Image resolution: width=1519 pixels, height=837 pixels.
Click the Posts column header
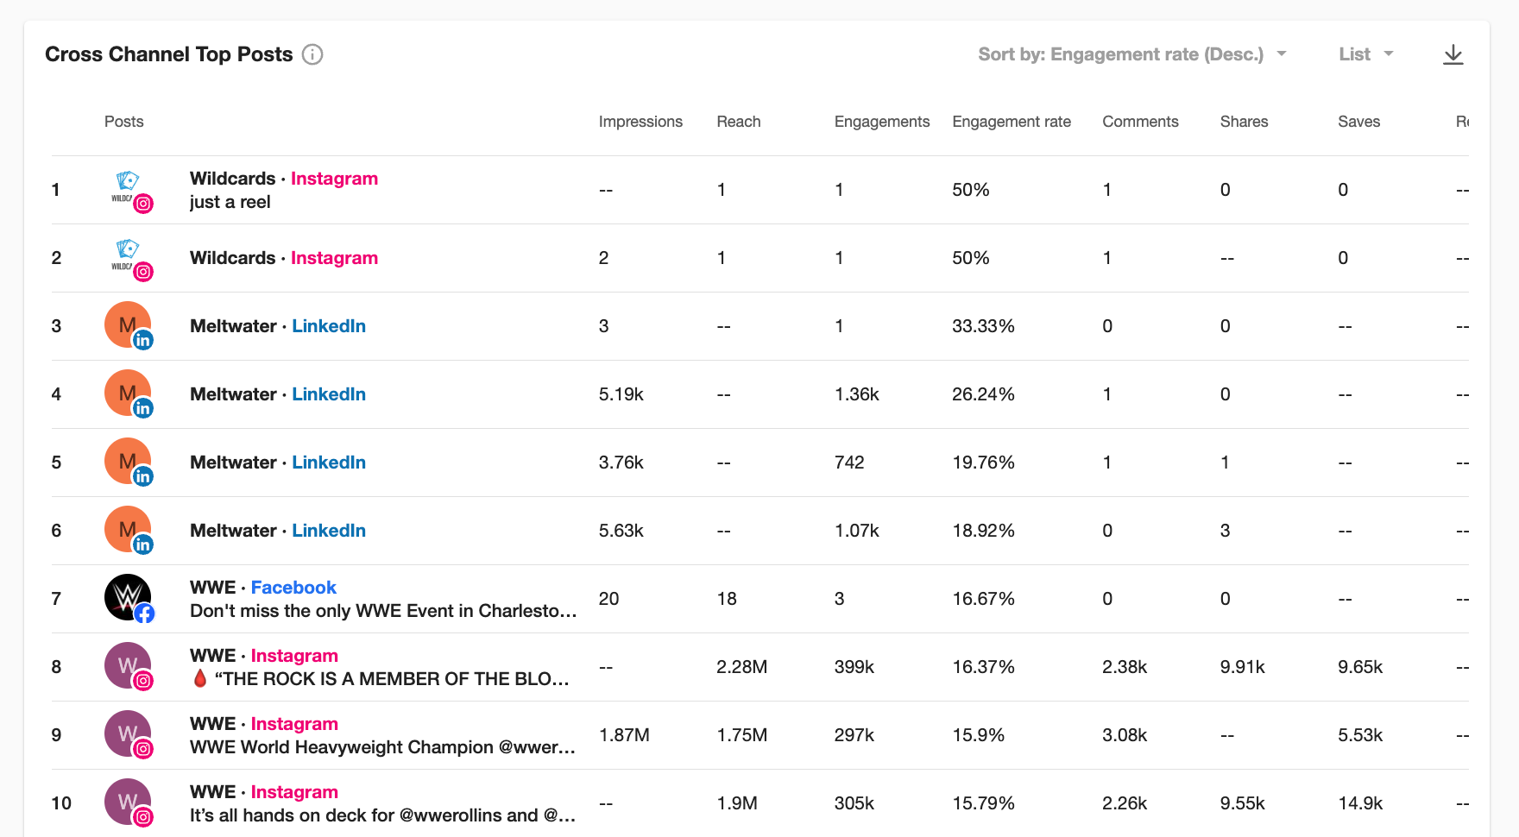pyautogui.click(x=124, y=122)
